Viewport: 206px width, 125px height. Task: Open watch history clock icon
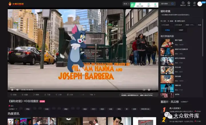click(x=183, y=3)
